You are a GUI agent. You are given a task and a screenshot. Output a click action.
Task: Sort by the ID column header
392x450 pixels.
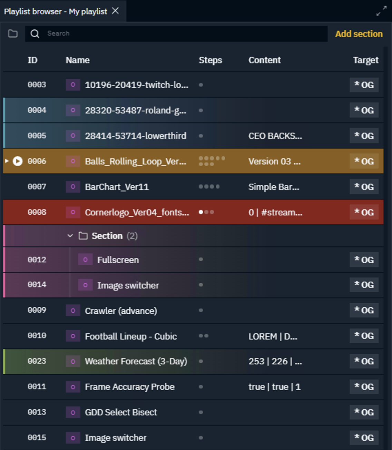(x=32, y=60)
